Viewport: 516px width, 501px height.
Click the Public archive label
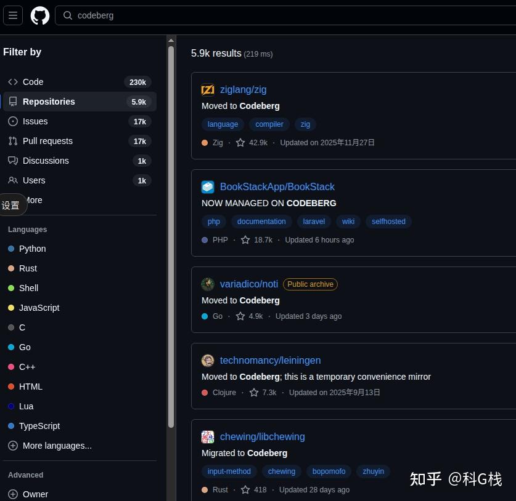click(310, 284)
